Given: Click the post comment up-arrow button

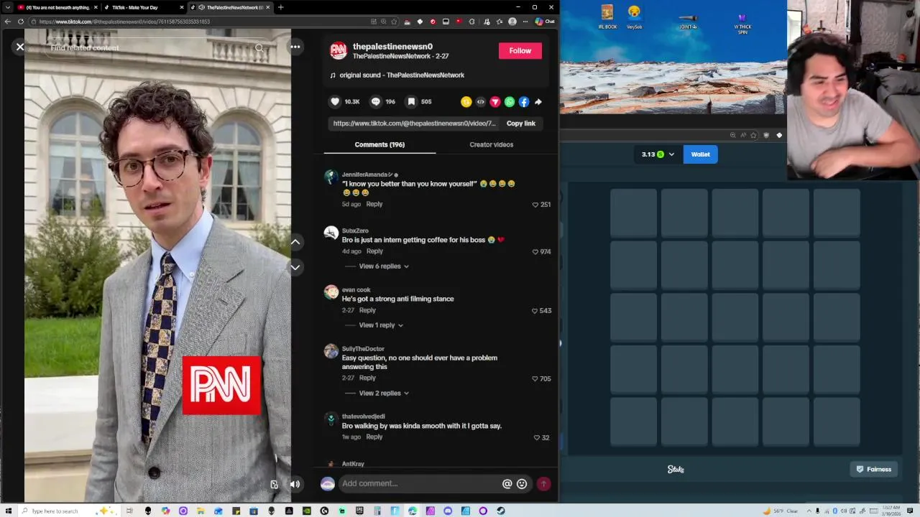Looking at the screenshot, I should click(x=543, y=484).
